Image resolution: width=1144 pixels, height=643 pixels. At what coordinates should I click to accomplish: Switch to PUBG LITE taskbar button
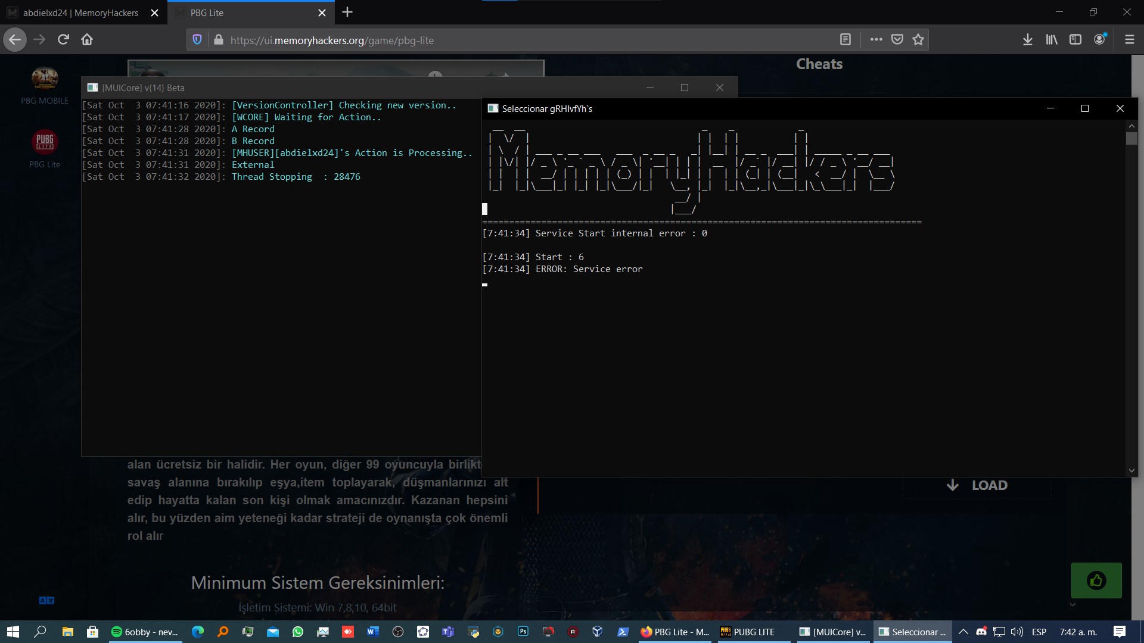tap(754, 632)
